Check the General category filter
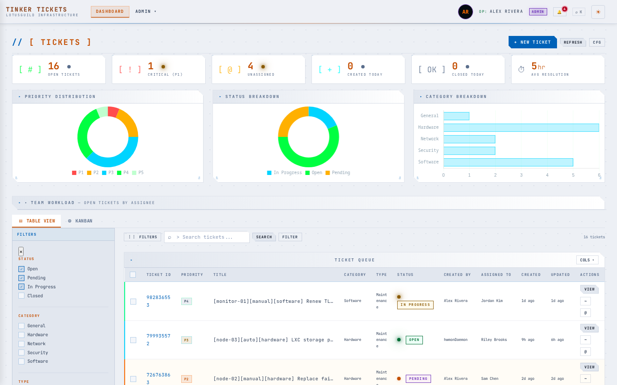This screenshot has width=617, height=385. pos(21,326)
